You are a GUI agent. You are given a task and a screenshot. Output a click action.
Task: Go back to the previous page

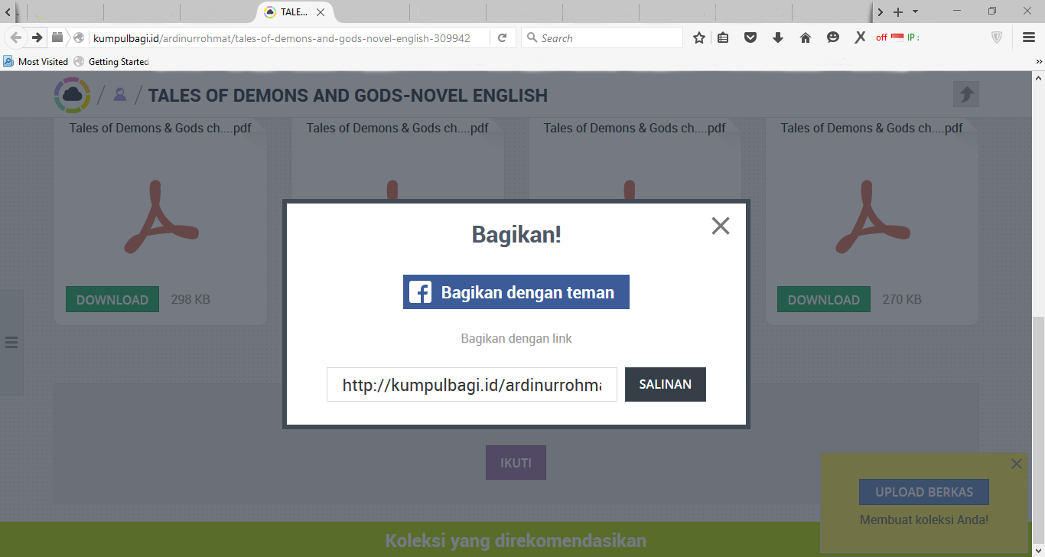tap(16, 37)
